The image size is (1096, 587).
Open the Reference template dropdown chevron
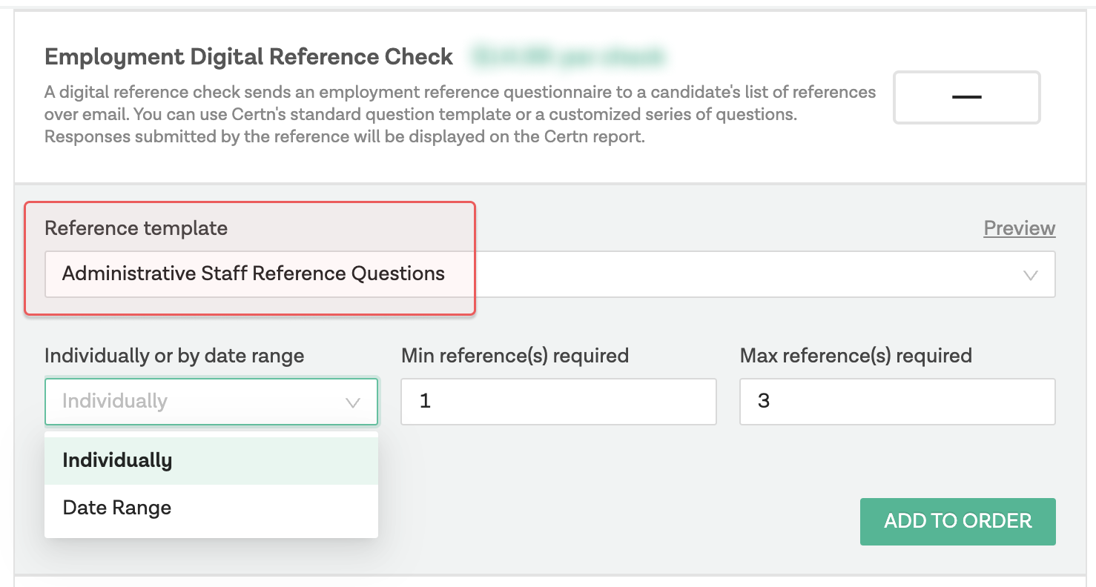click(x=1031, y=274)
